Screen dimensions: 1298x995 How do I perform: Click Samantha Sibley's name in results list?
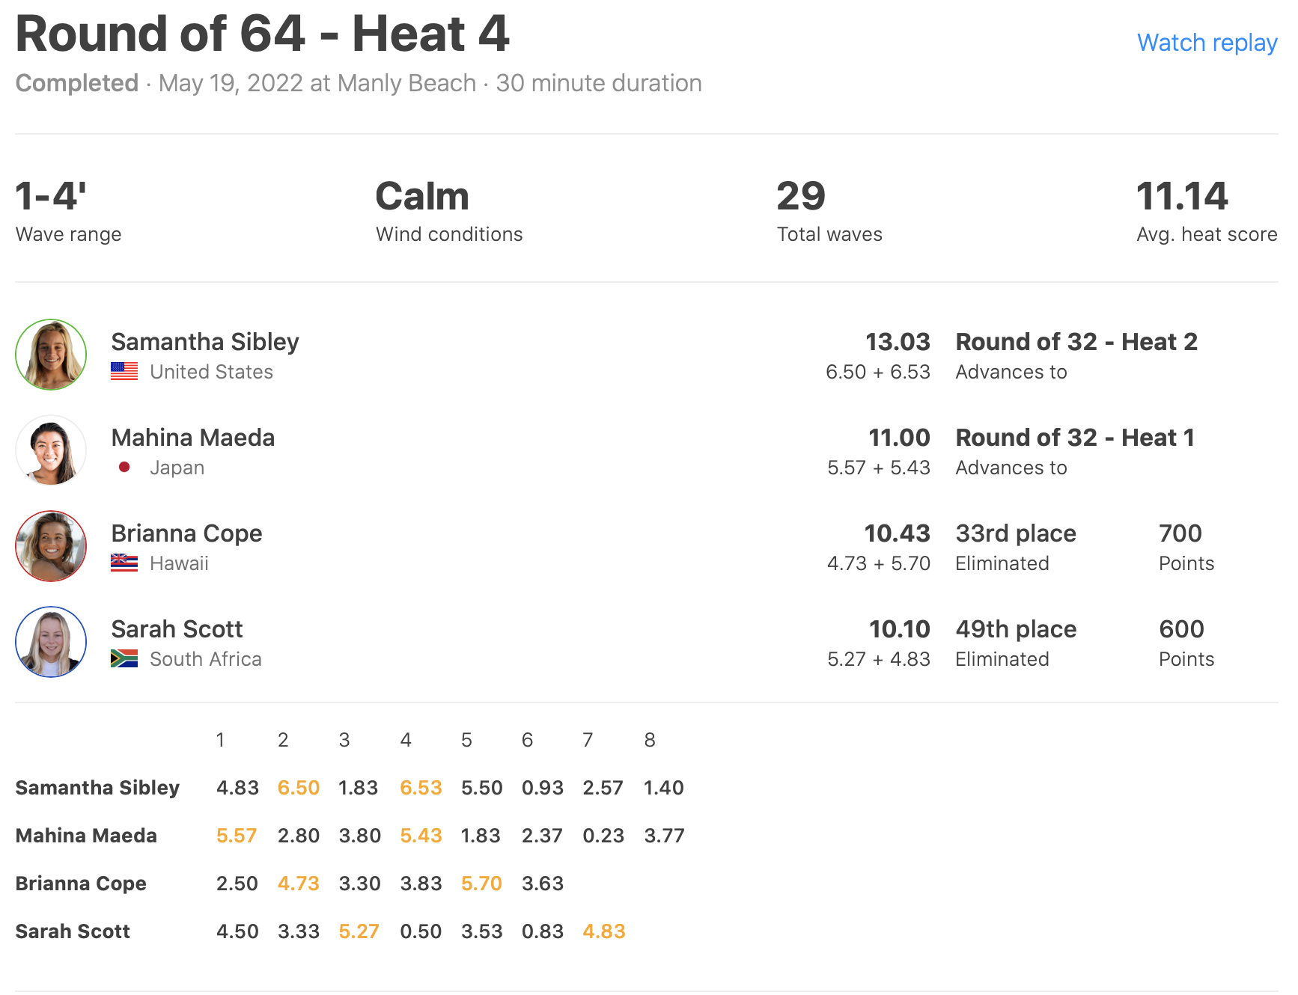[x=205, y=342]
